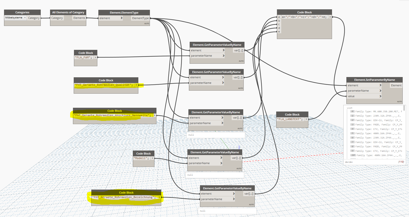This screenshot has width=409, height=217.
Task: Click output arrow of the string concatenation code block
Action: [330, 17]
